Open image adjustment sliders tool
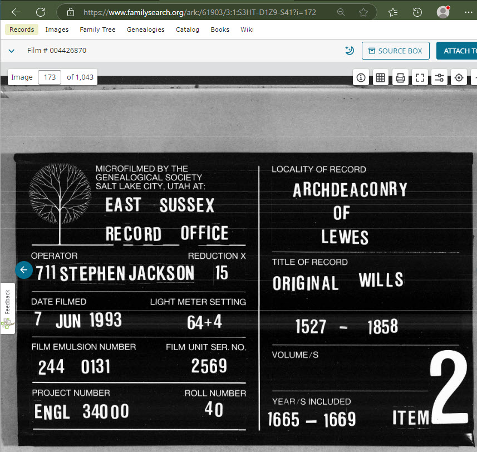The width and height of the screenshot is (477, 452). click(x=439, y=78)
